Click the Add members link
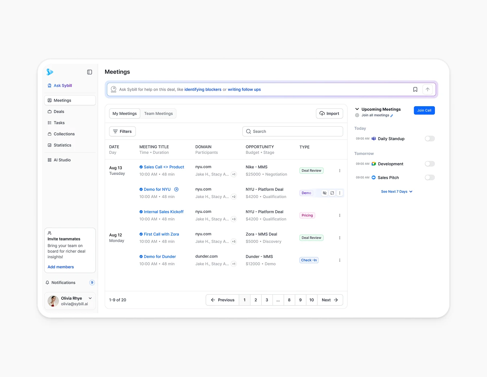The image size is (487, 377). pyautogui.click(x=61, y=267)
